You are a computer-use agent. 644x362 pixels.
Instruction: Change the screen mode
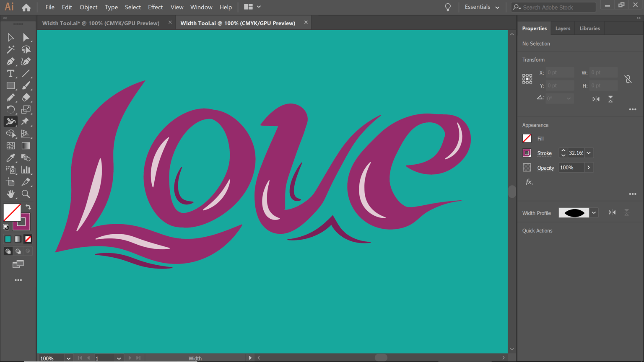coord(18,264)
